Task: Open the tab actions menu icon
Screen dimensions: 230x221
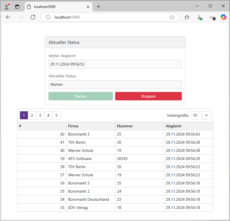Action: (17, 7)
